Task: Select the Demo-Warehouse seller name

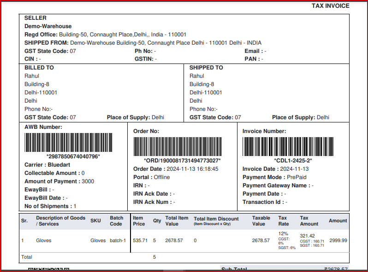Action: (x=48, y=26)
